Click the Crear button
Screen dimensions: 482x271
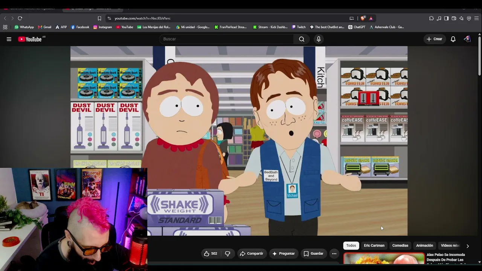(x=434, y=39)
